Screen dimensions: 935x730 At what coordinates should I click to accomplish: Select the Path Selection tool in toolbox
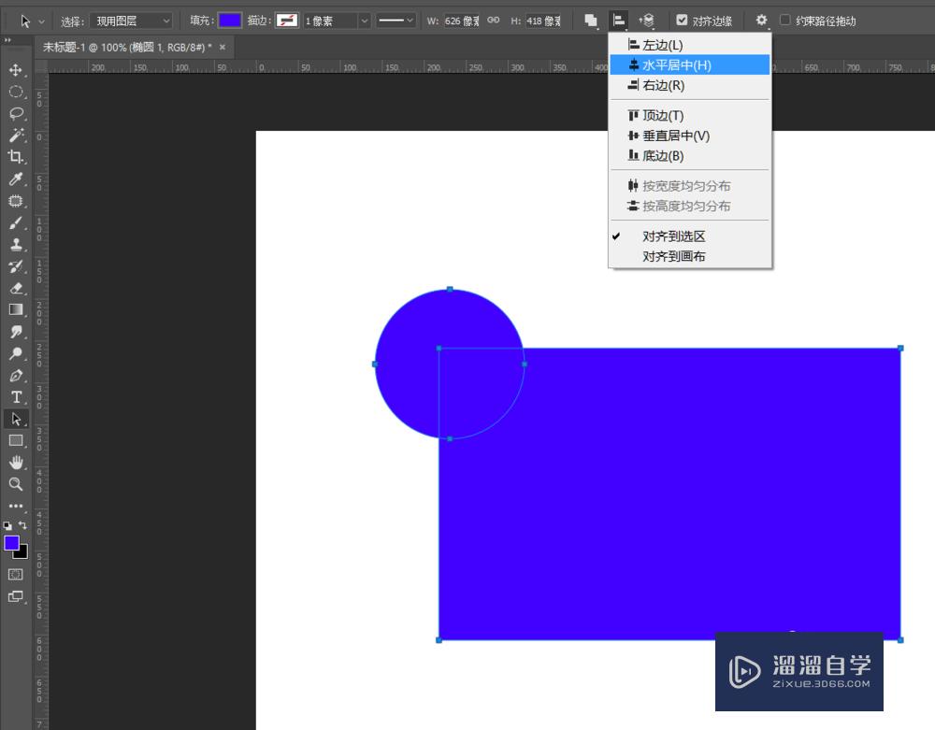pos(16,419)
